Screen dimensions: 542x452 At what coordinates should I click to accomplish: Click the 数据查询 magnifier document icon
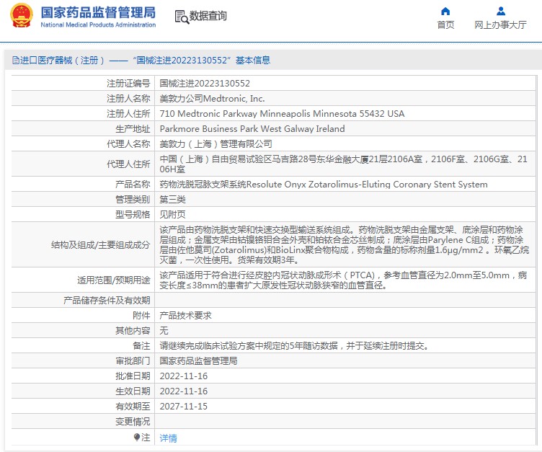point(181,16)
